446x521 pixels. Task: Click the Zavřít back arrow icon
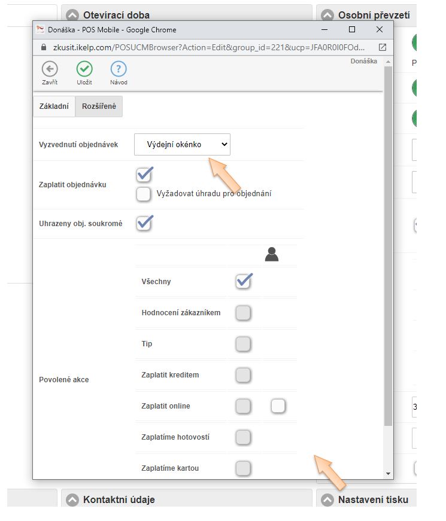[x=50, y=68]
